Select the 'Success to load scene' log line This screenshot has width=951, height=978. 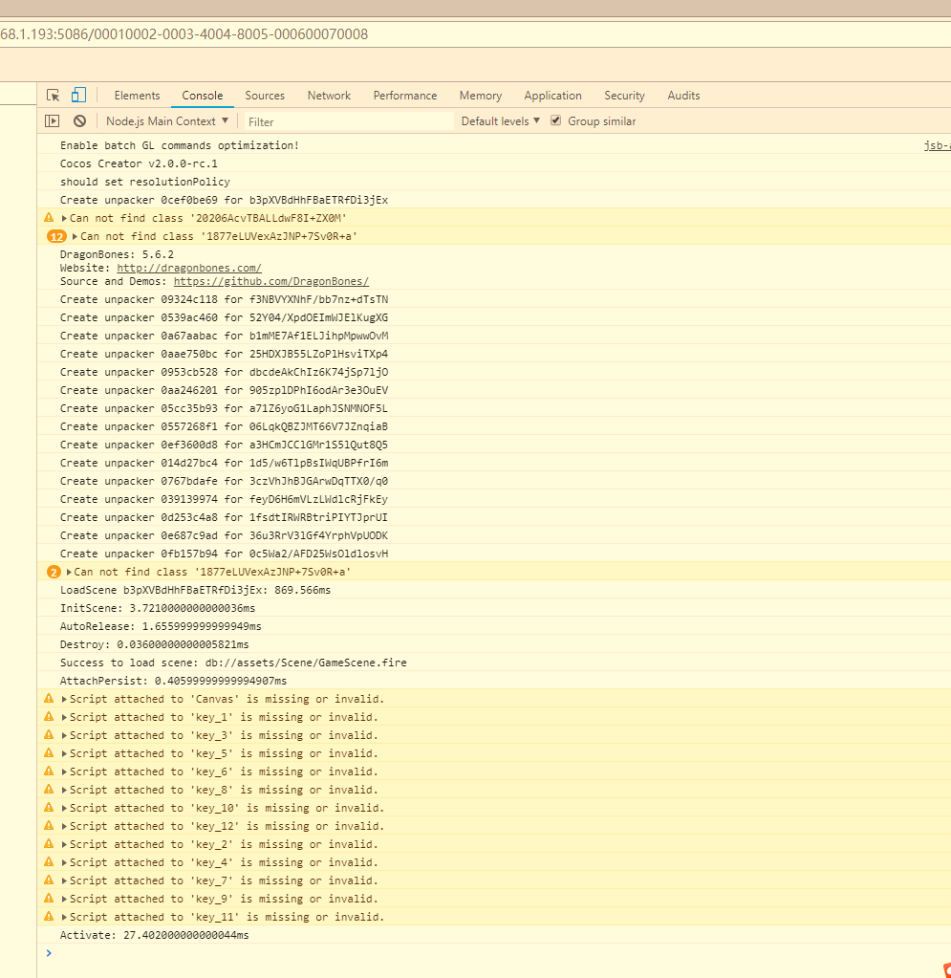(x=233, y=663)
